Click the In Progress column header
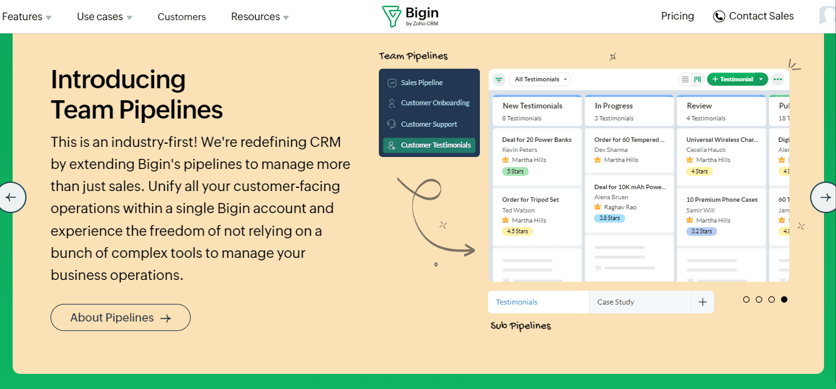 [630, 111]
